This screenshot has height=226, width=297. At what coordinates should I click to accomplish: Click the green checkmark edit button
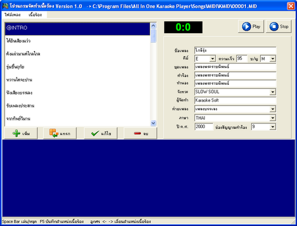click(x=101, y=133)
